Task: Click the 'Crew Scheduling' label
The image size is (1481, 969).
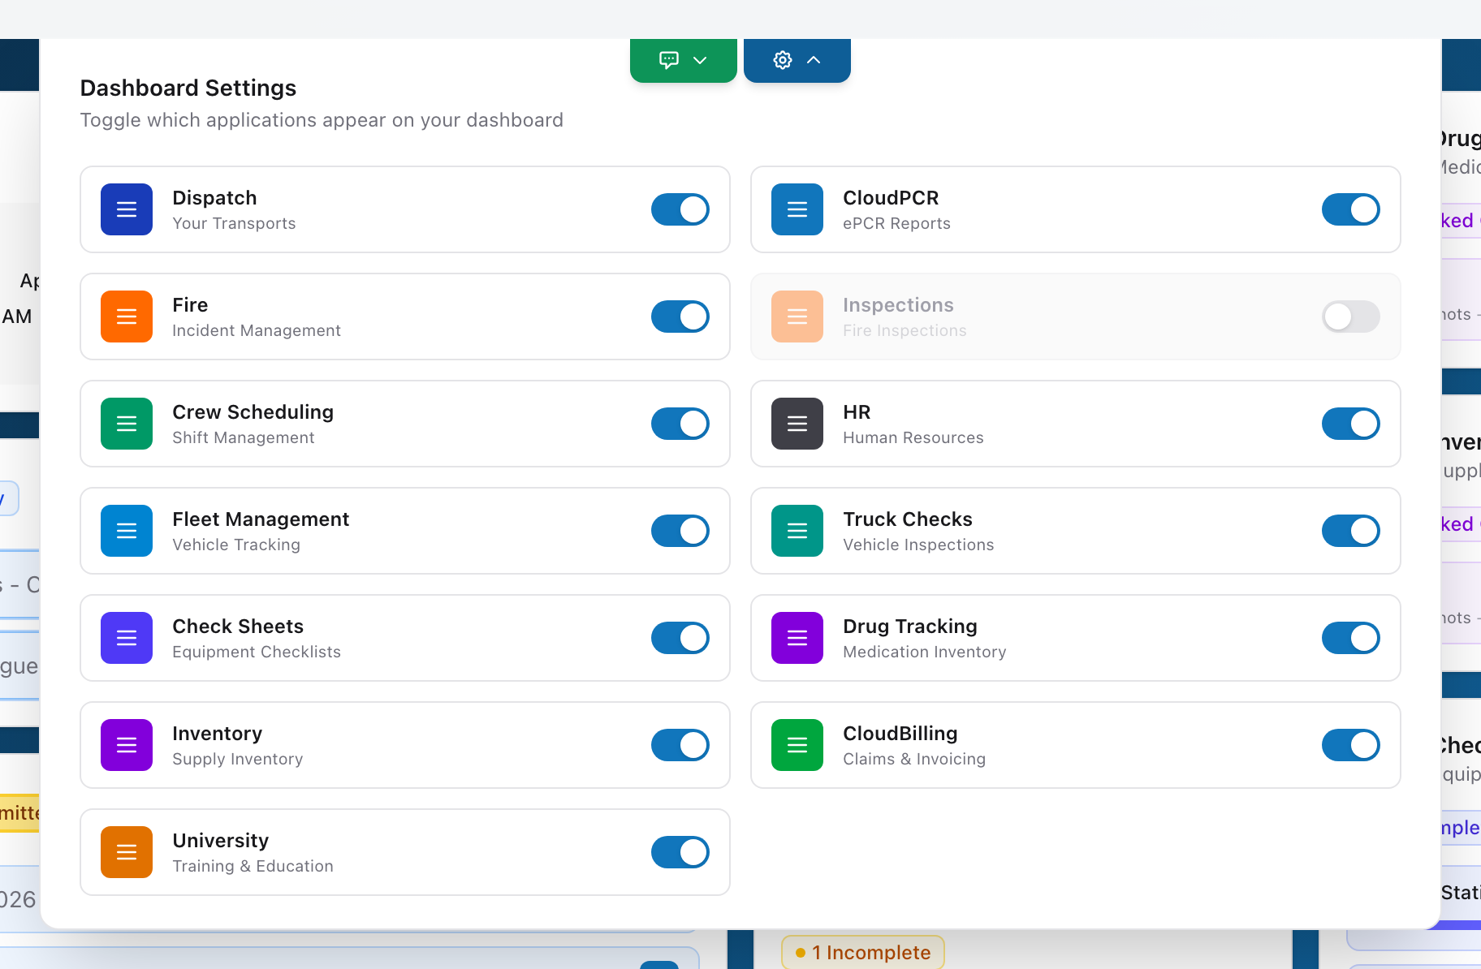Action: coord(253,412)
